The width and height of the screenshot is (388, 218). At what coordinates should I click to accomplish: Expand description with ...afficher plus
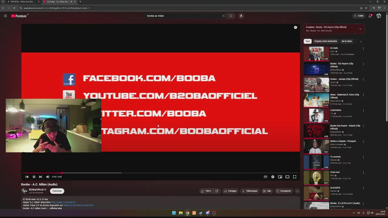coord(55,208)
